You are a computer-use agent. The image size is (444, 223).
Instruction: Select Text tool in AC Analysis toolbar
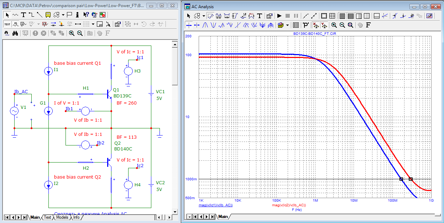coord(260,16)
